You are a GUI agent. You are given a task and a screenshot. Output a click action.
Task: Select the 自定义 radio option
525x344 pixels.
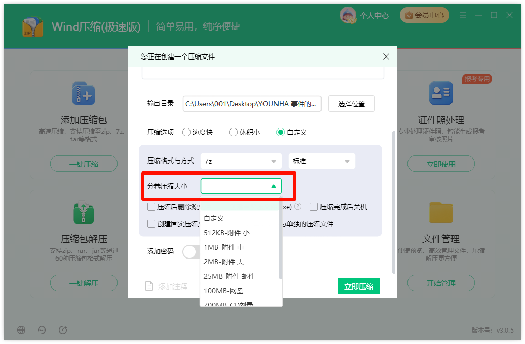[x=280, y=132]
